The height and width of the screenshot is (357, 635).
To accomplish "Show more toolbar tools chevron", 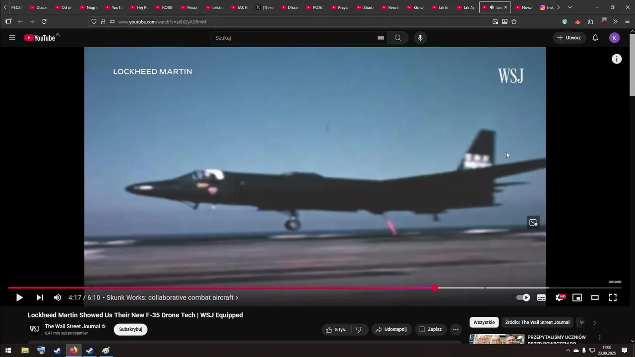I will (x=615, y=21).
